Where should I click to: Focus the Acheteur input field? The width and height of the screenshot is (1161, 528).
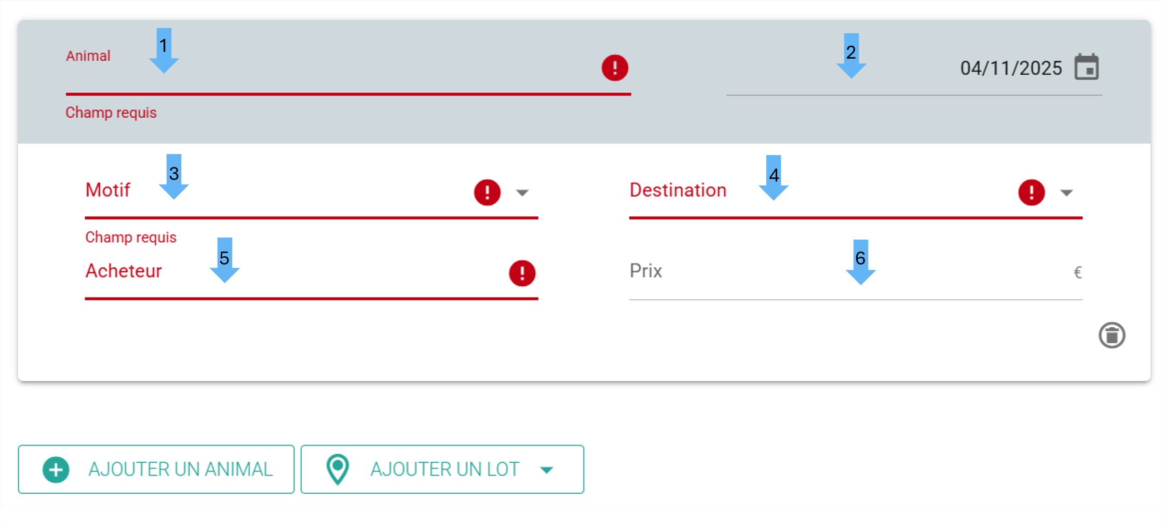[312, 273]
